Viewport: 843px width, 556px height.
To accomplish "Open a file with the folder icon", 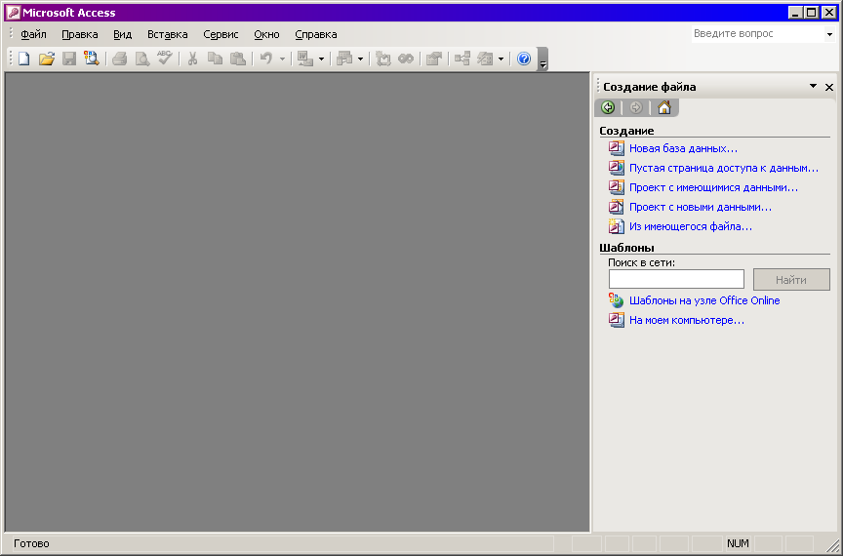I will point(47,59).
